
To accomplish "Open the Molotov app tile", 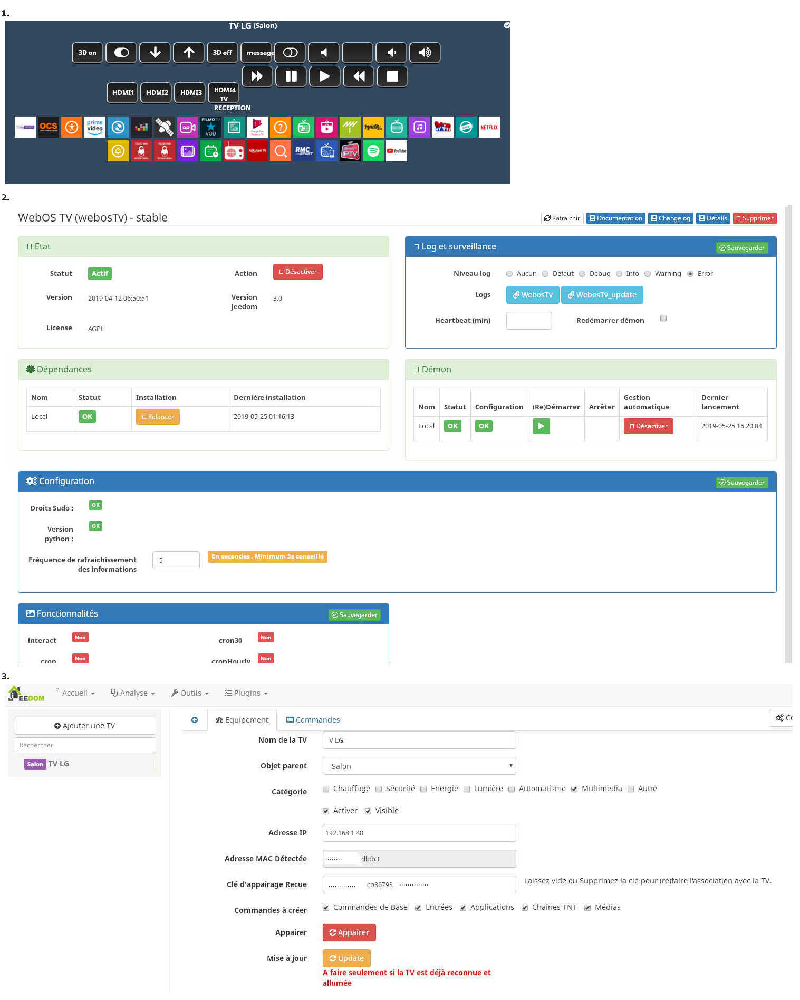I will [x=373, y=127].
